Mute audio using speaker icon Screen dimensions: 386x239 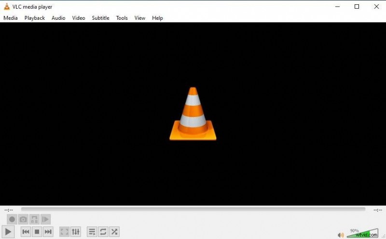[341, 235]
